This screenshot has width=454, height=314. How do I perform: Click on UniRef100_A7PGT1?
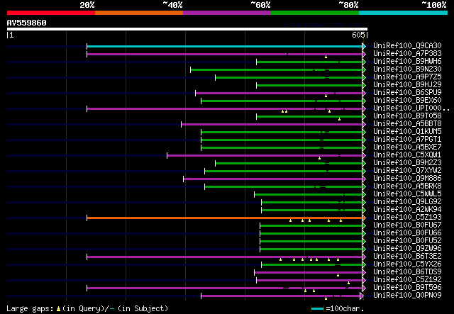(407, 140)
